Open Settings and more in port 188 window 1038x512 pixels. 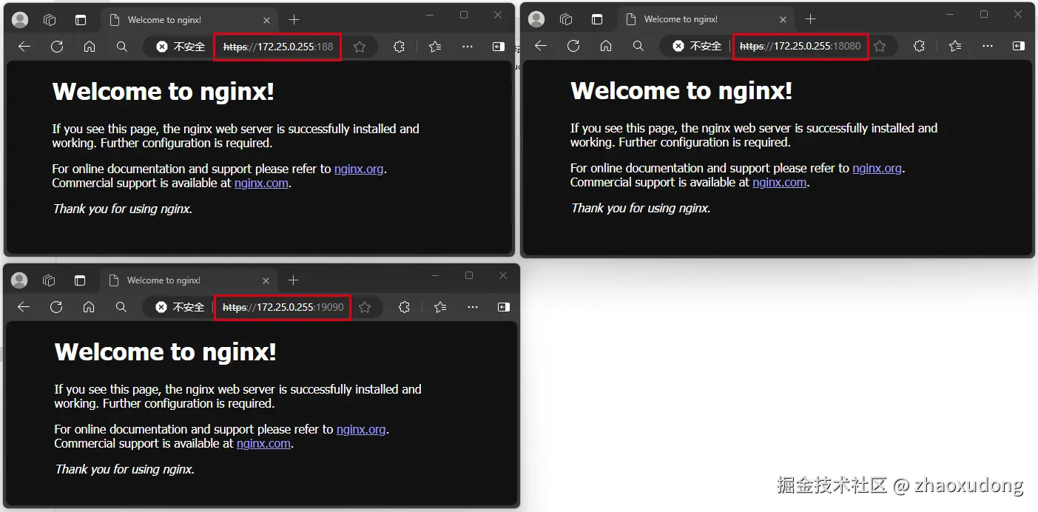pos(468,47)
